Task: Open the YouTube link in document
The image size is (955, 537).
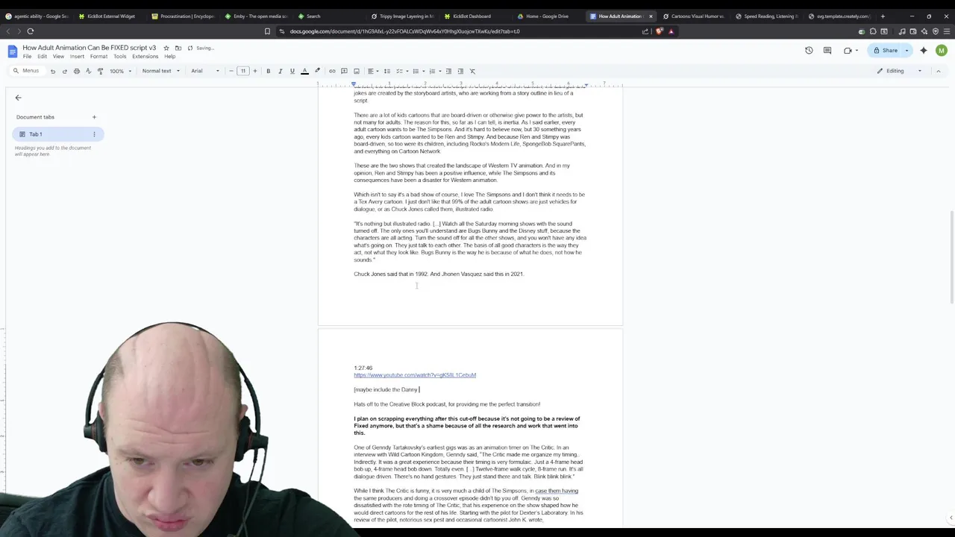Action: (415, 375)
